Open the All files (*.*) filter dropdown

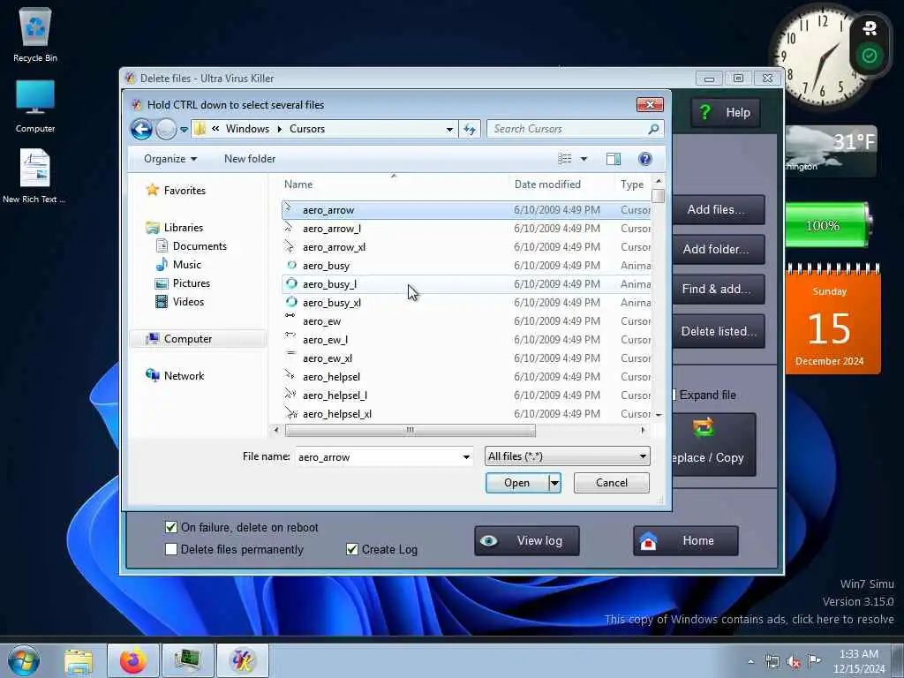pos(568,456)
